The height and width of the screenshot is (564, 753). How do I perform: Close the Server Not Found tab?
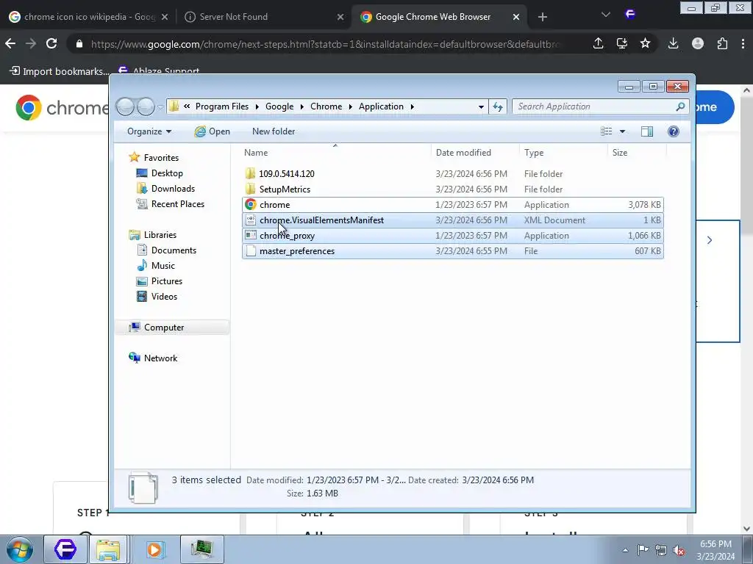[x=340, y=17]
